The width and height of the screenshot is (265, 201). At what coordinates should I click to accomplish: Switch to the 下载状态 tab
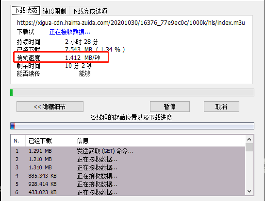[26, 10]
